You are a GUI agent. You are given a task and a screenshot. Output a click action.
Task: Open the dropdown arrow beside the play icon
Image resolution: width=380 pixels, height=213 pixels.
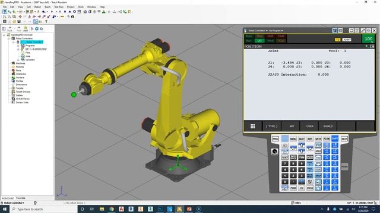pyautogui.click(x=56, y=12)
